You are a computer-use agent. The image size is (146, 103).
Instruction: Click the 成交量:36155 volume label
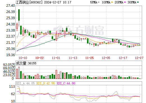click(26, 63)
